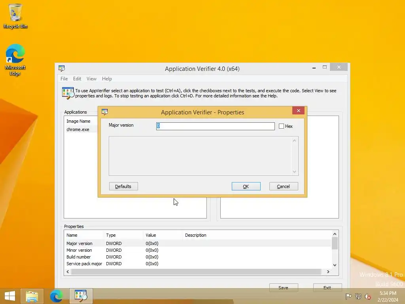Screen dimensions: 405x304
Task: Click the Properties list scroll-down arrow
Action: 335,265
